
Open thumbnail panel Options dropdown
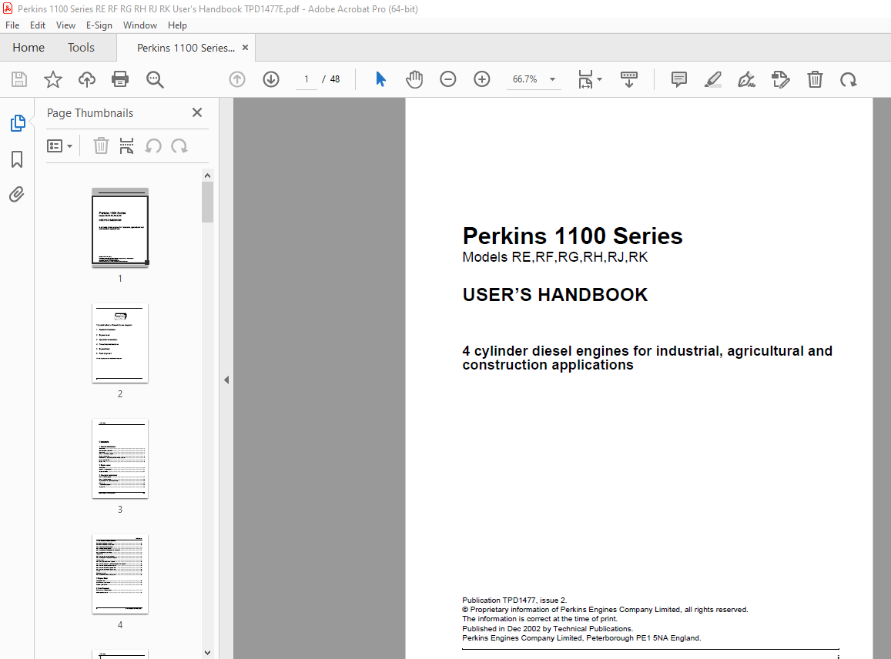pos(59,146)
